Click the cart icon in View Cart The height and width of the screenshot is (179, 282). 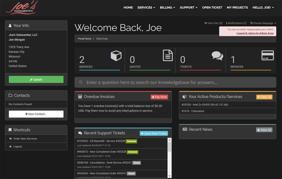click(x=205, y=23)
